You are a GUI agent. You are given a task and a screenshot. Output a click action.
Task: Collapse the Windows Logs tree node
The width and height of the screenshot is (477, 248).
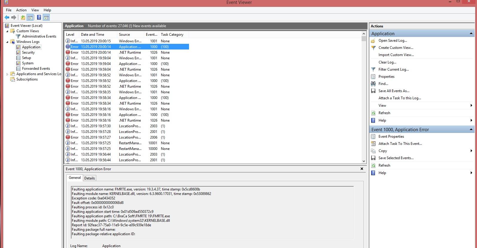click(x=7, y=42)
